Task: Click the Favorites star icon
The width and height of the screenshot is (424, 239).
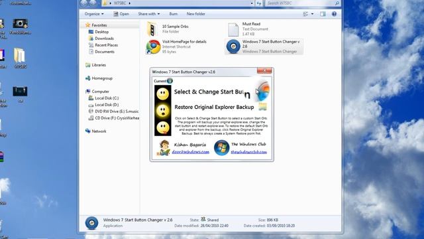Action: coord(87,25)
